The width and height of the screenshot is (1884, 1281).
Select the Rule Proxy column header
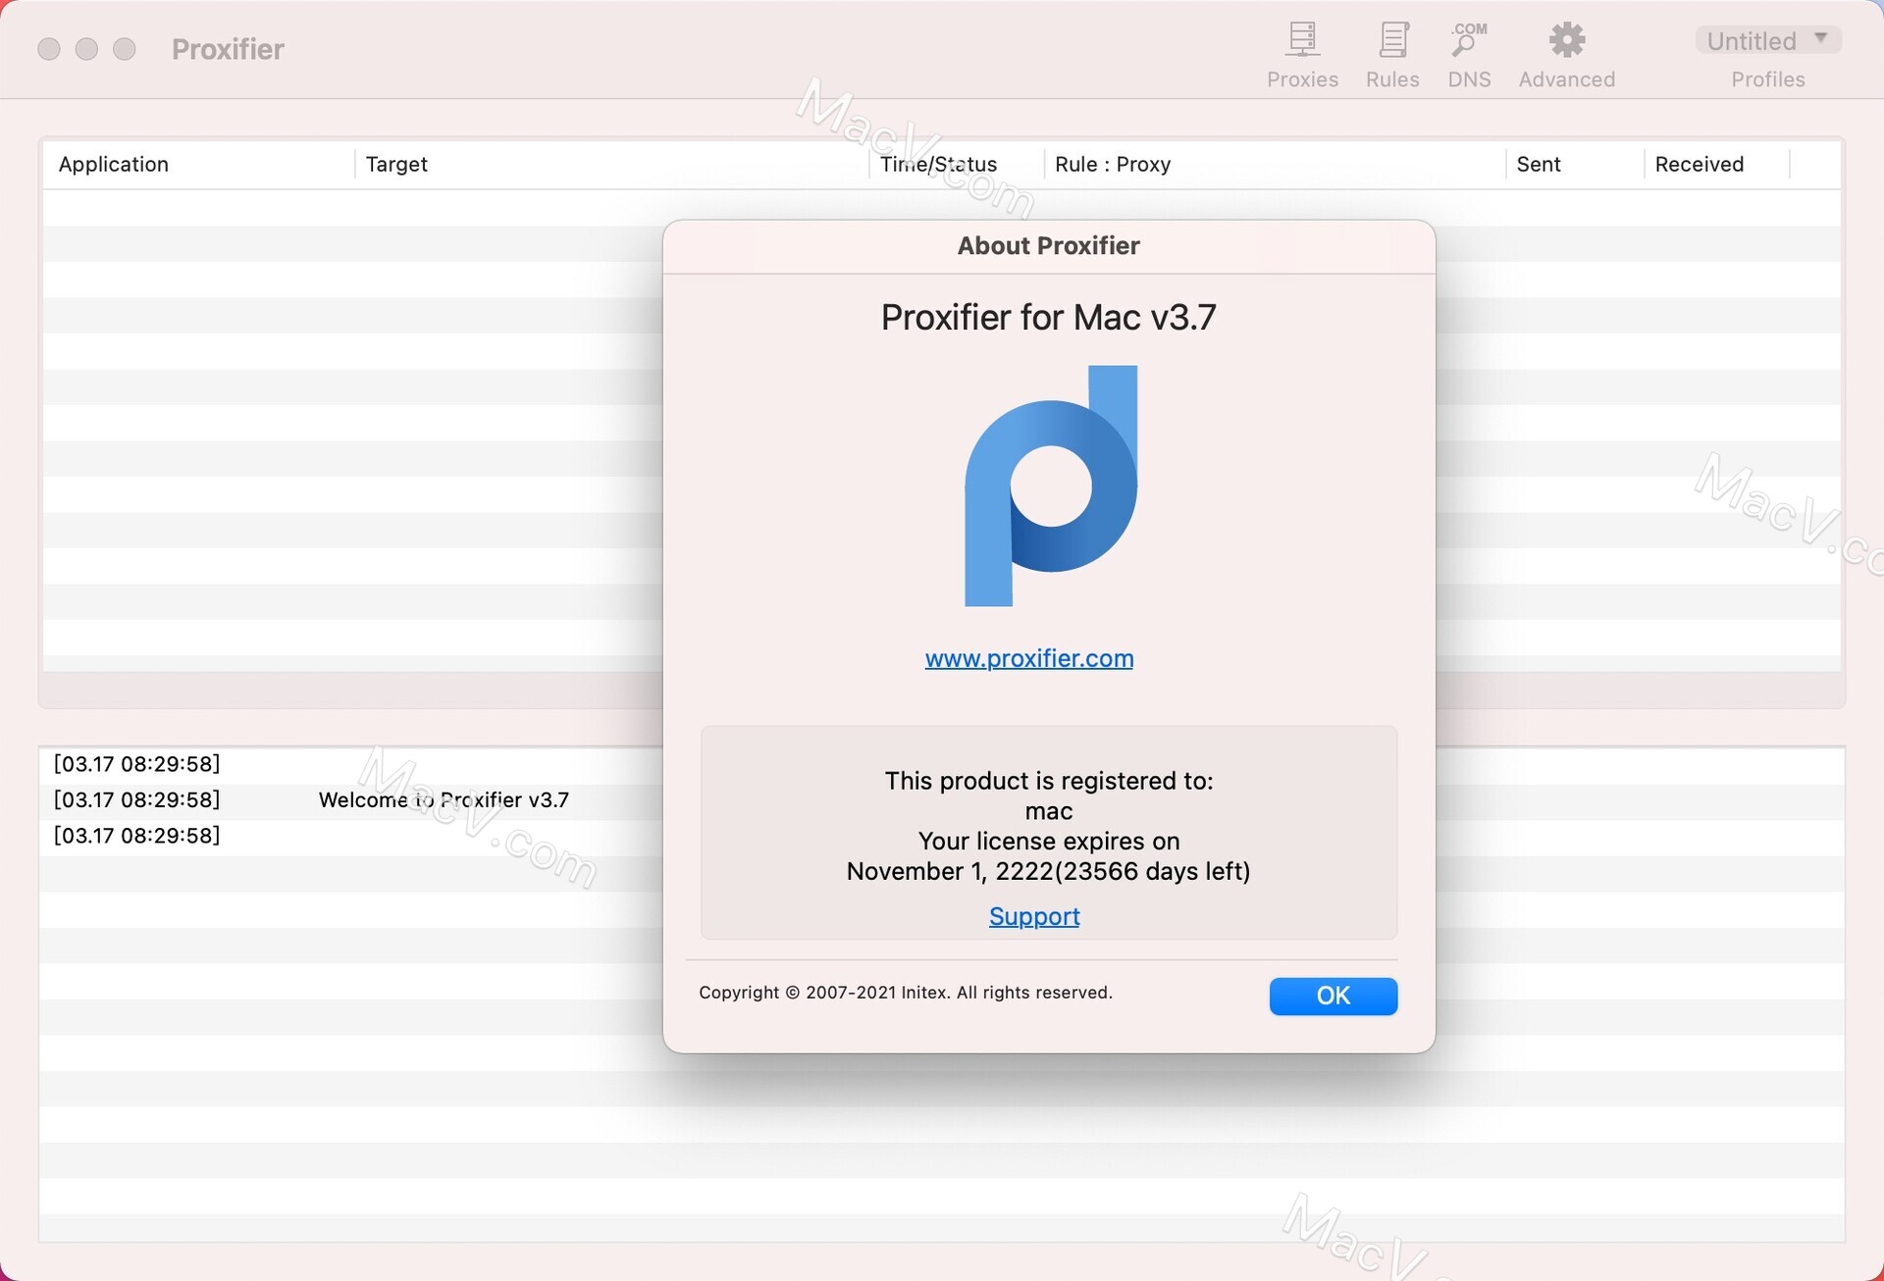coord(1113,163)
